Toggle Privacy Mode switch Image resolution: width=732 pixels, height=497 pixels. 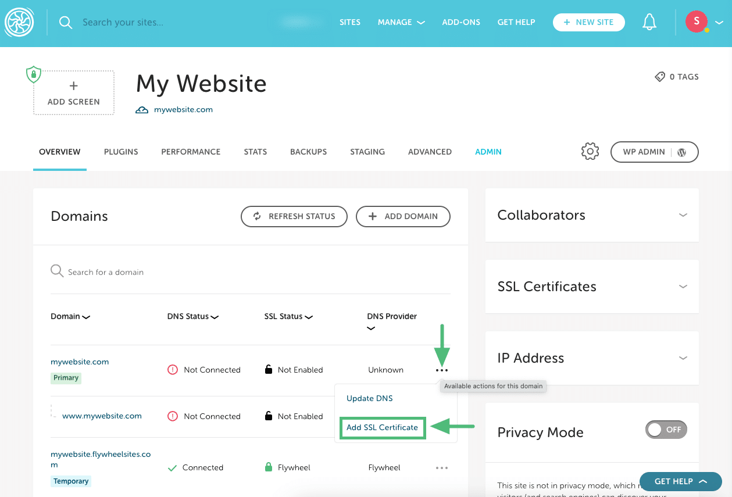[666, 430]
